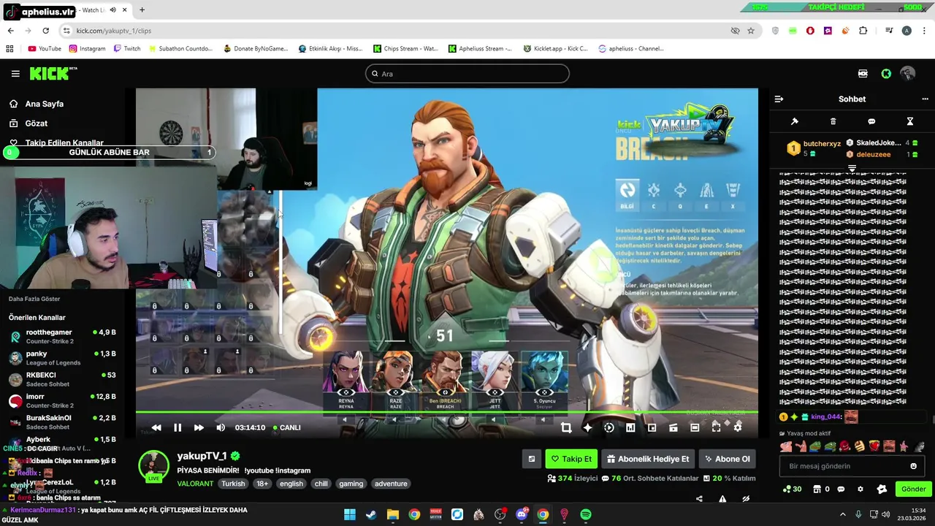
Task: Click Abonelik Hediye Et gift button
Action: pyautogui.click(x=648, y=459)
